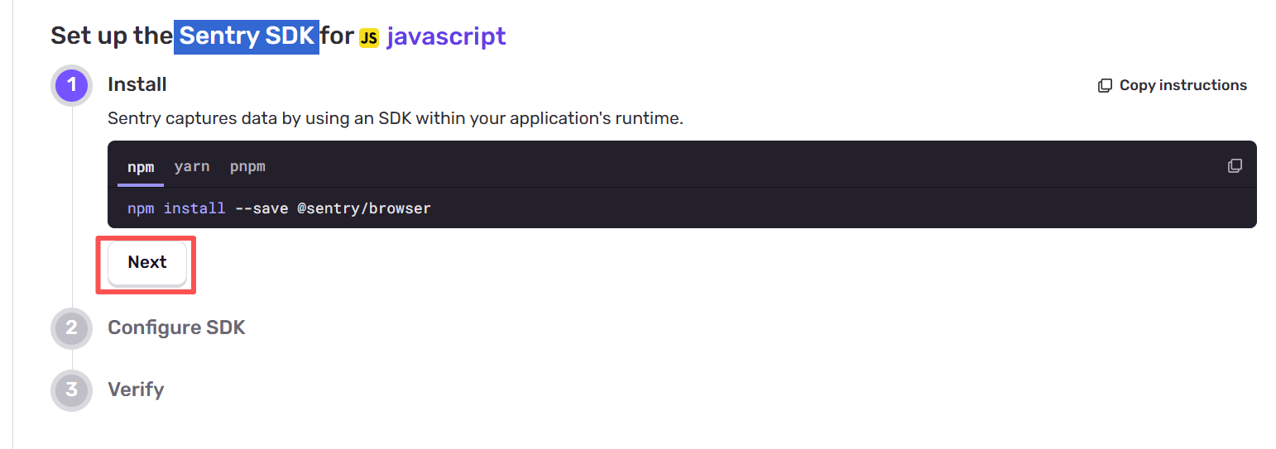The image size is (1276, 449).
Task: Click the words Set up the in heading
Action: pyautogui.click(x=111, y=36)
